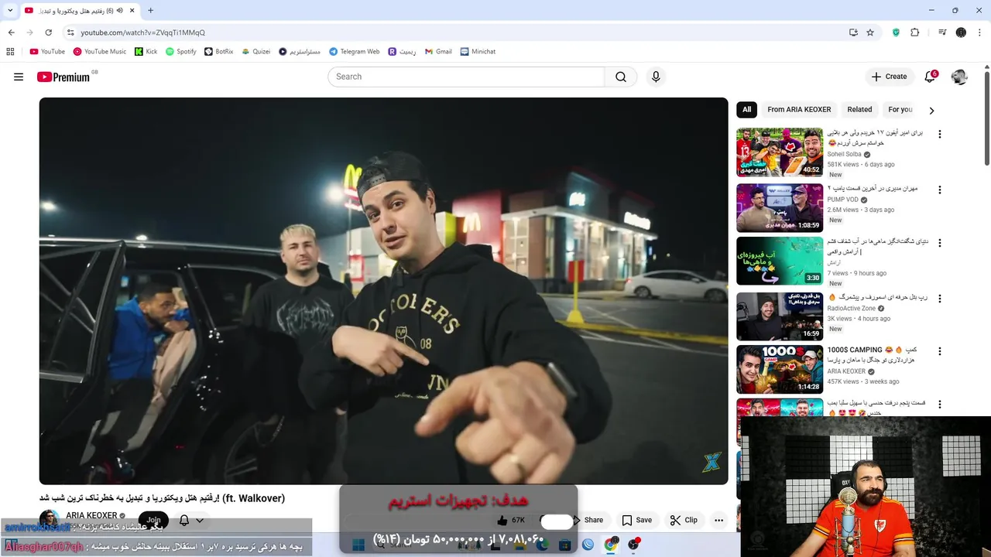Share the video

(x=588, y=521)
